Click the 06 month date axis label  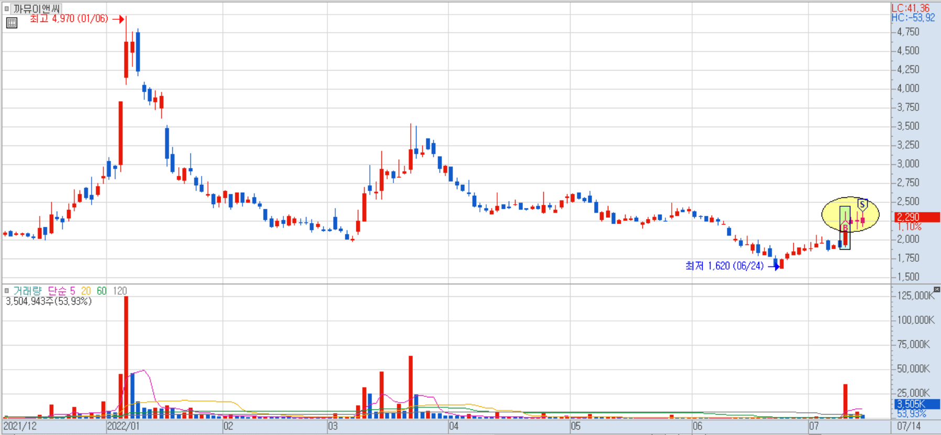[x=697, y=426]
